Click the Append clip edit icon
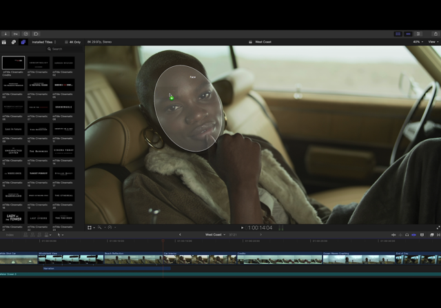Screen dimensions: 441x308 [40, 235]
